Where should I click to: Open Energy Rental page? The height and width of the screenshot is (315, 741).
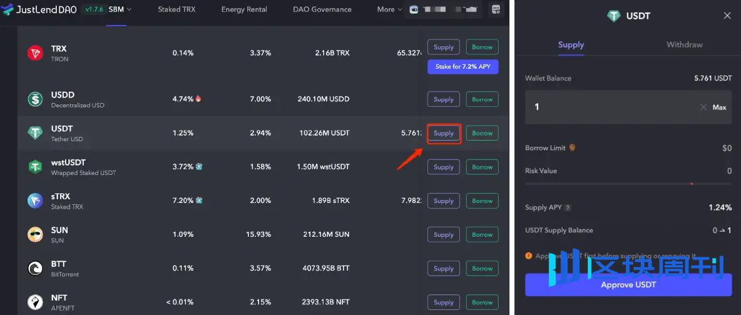(x=244, y=9)
